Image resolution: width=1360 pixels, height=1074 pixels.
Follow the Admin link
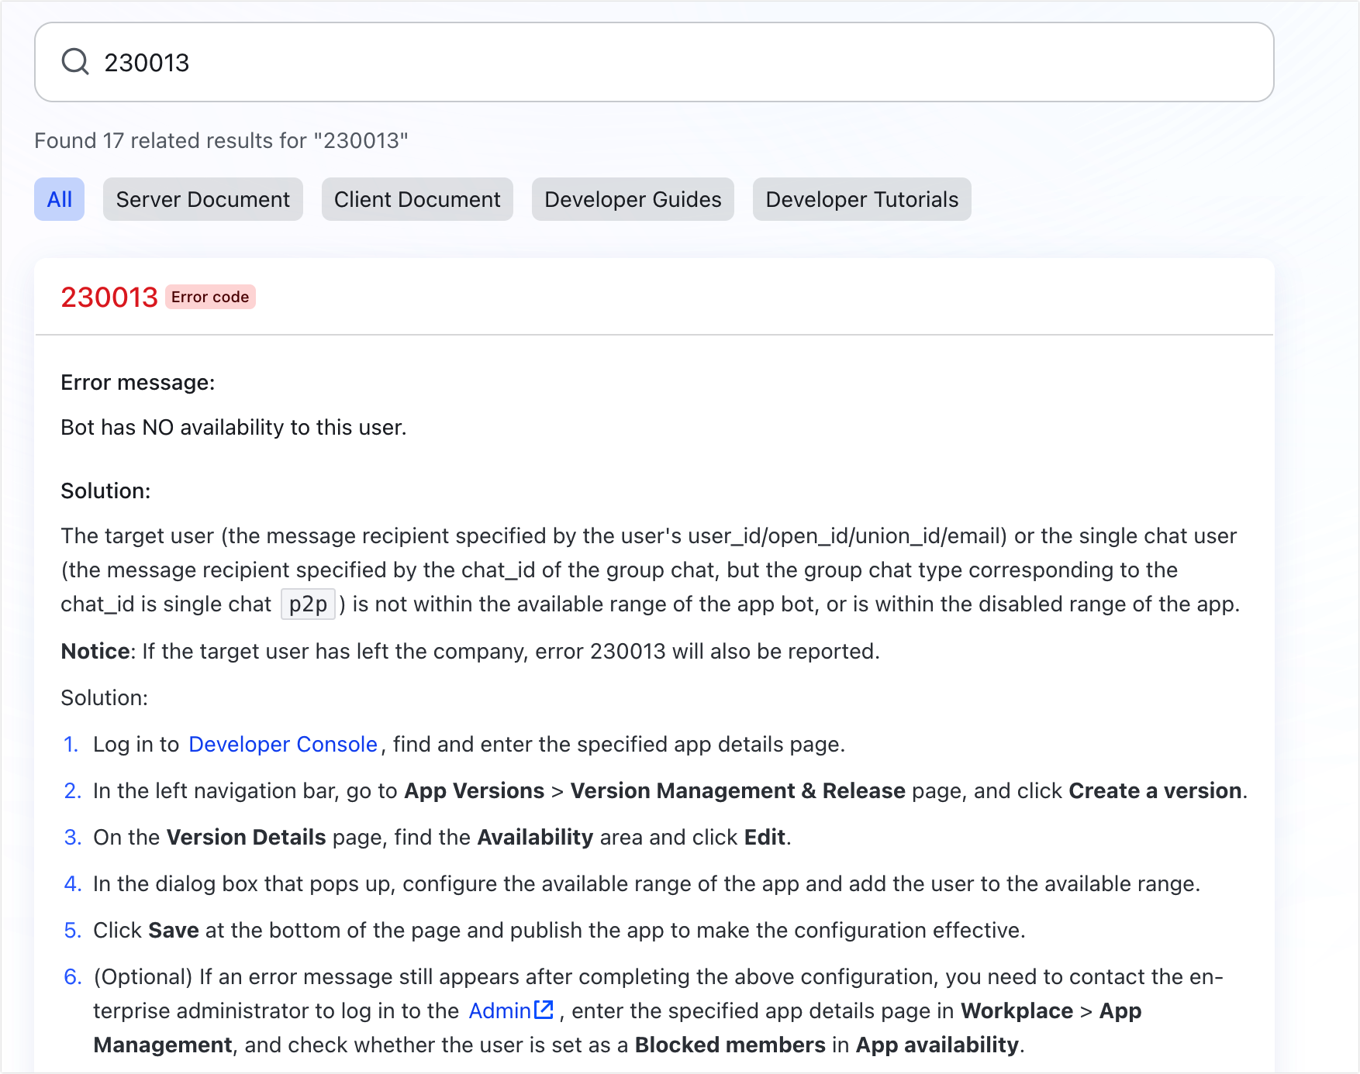click(500, 1010)
